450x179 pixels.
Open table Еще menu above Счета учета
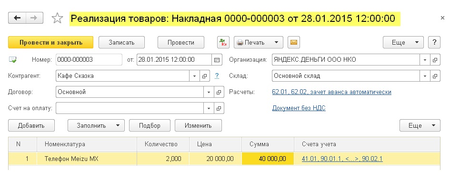pos(420,125)
